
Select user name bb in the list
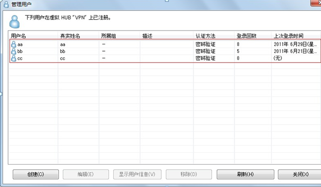pyautogui.click(x=20, y=51)
